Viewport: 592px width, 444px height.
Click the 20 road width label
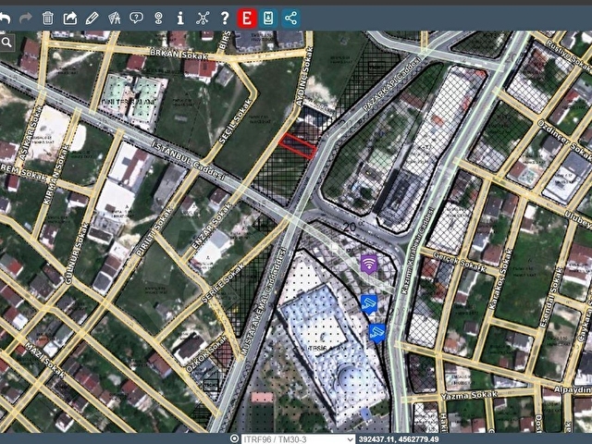click(x=350, y=227)
